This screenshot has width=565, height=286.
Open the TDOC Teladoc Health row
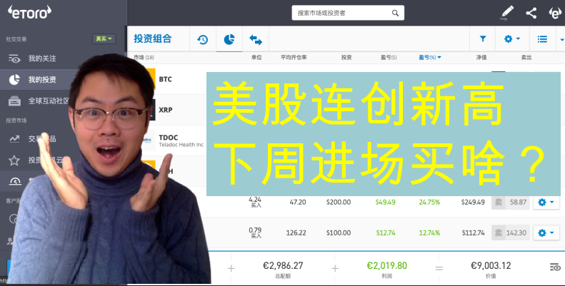coord(181,141)
